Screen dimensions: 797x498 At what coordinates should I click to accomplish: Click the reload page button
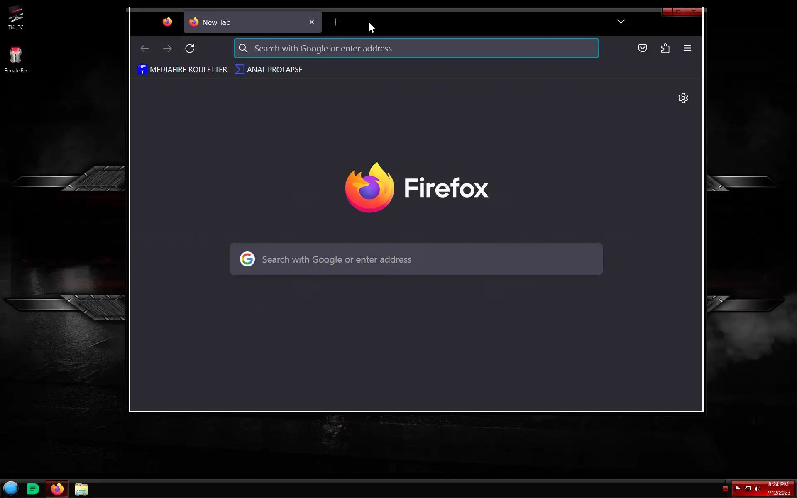tap(190, 49)
